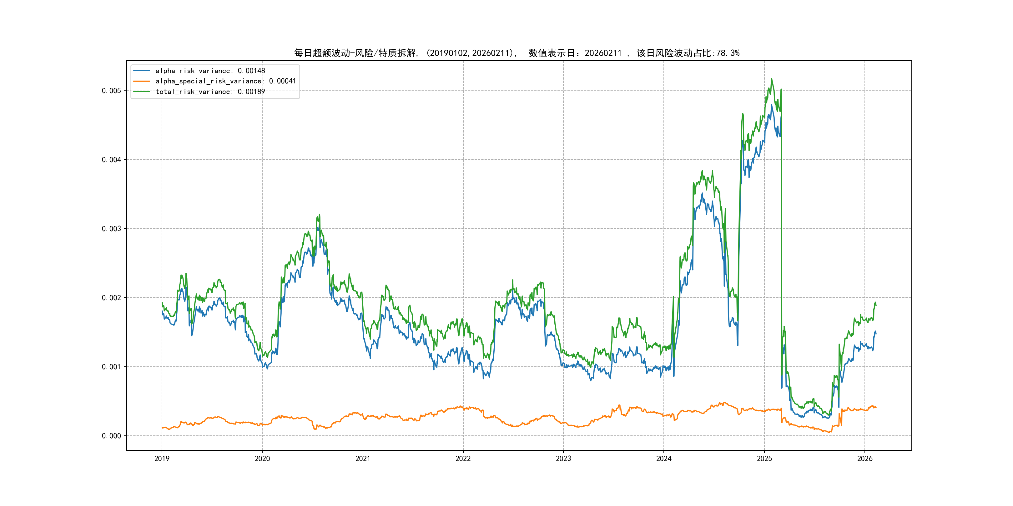Viewport: 1013px width, 506px height.
Task: Select the alpha_special_risk_variance: 0.00041 legend label
Action: [x=225, y=81]
